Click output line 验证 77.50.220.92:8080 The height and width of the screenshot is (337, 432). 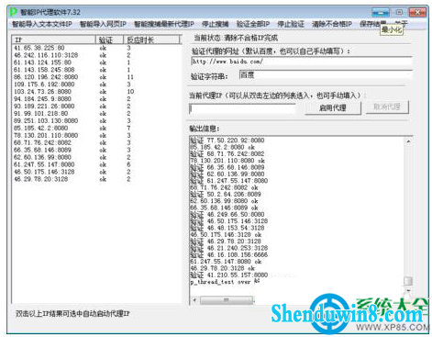click(227, 140)
